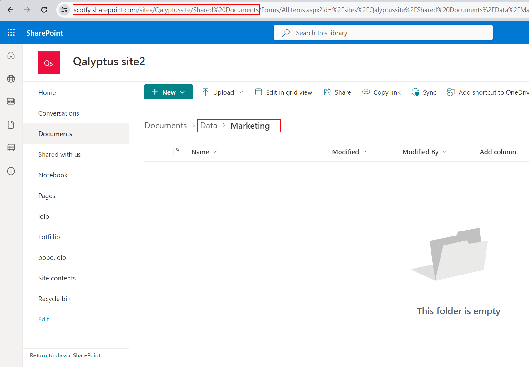Click inside the Search this library box

[344, 32]
